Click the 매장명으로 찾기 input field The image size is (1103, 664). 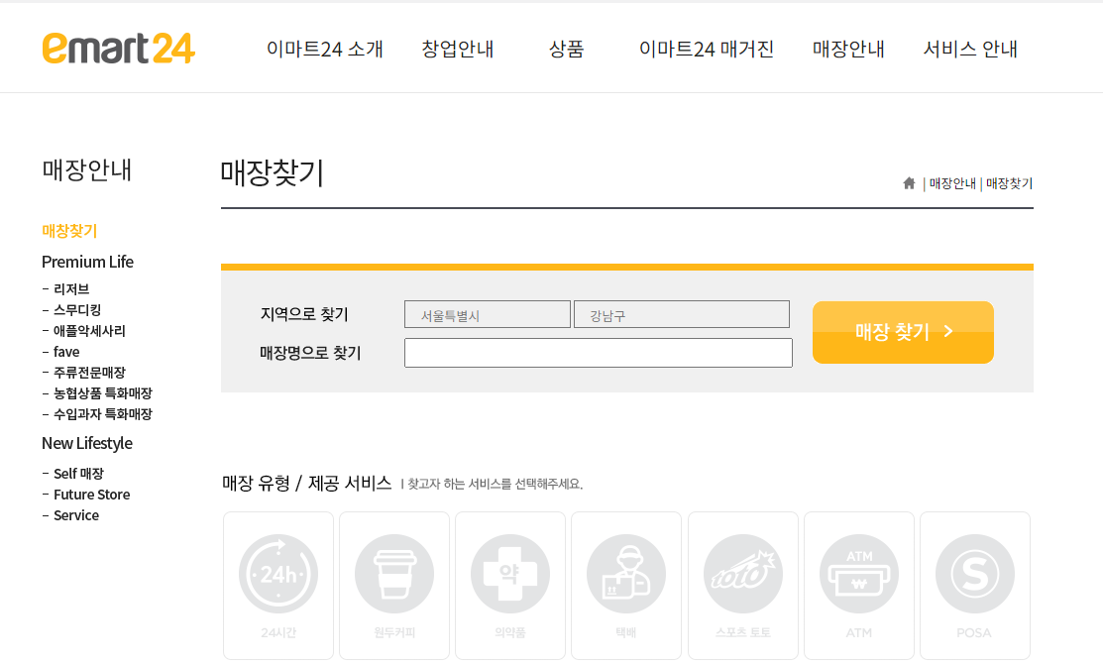pos(599,353)
